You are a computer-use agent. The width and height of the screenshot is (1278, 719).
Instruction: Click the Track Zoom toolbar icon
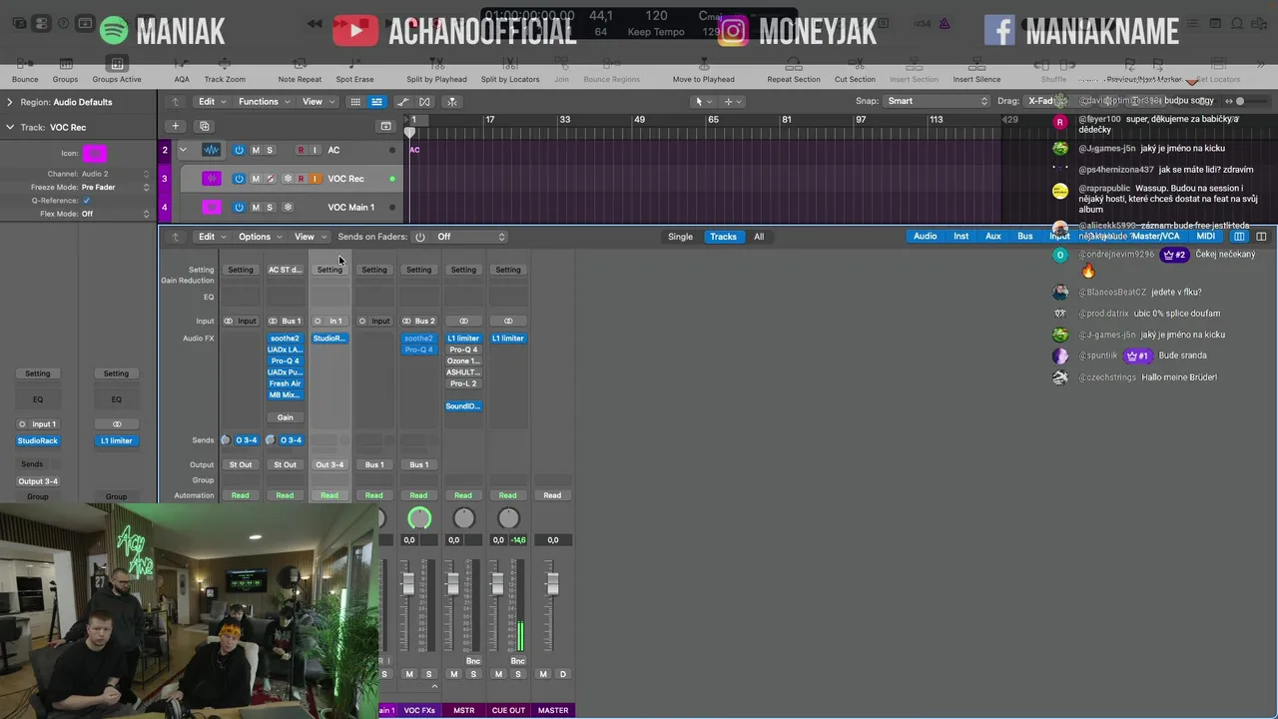coord(225,64)
